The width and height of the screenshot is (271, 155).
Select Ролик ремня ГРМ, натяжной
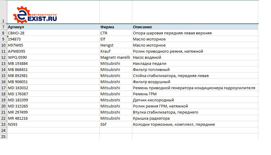point(195,106)
